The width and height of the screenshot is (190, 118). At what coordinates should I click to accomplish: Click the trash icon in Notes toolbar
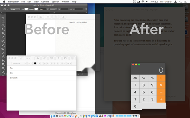(x=55, y=17)
